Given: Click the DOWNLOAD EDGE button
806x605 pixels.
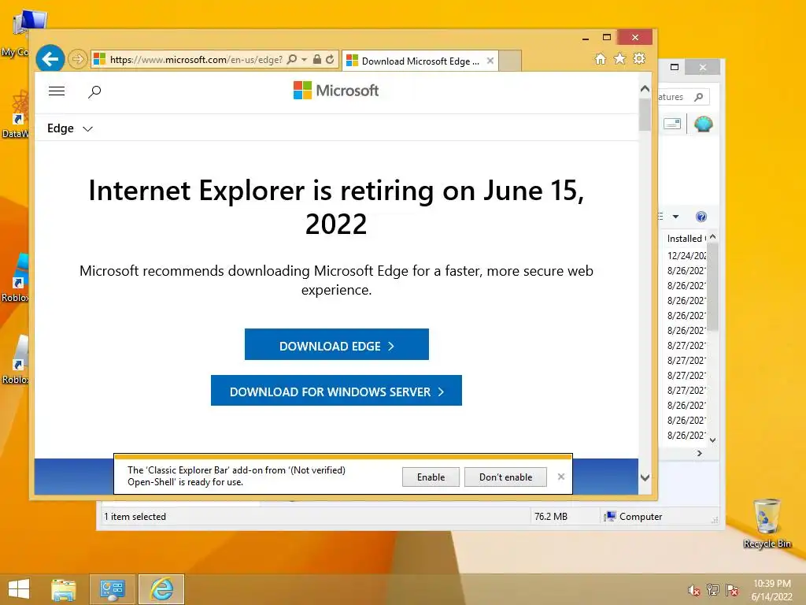Looking at the screenshot, I should pos(337,345).
